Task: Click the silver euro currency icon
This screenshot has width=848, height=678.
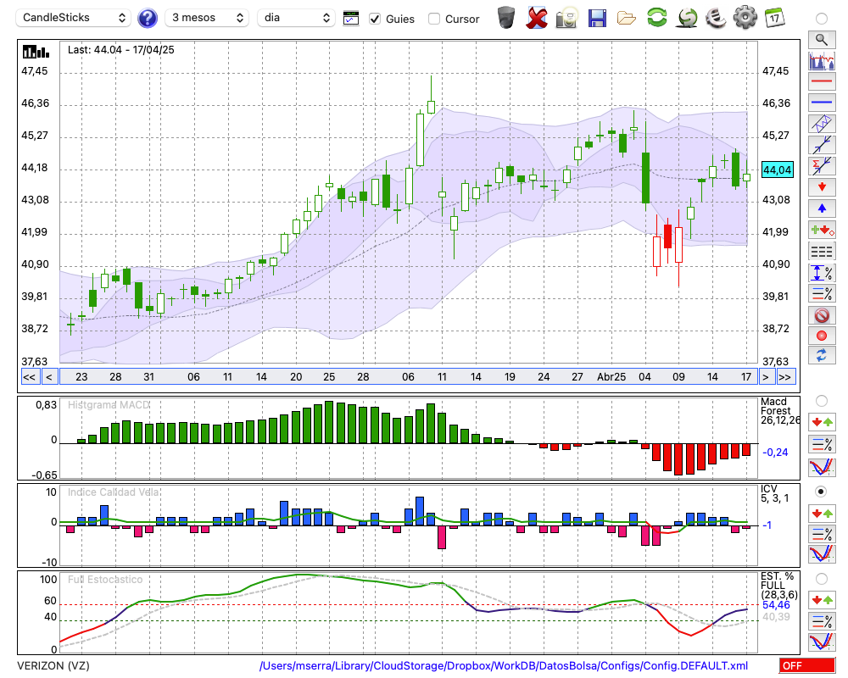Action: [716, 18]
